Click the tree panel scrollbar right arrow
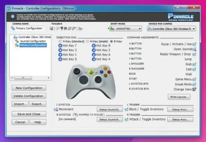Image resolution: width=206 pixels, height=142 pixels. [49, 78]
